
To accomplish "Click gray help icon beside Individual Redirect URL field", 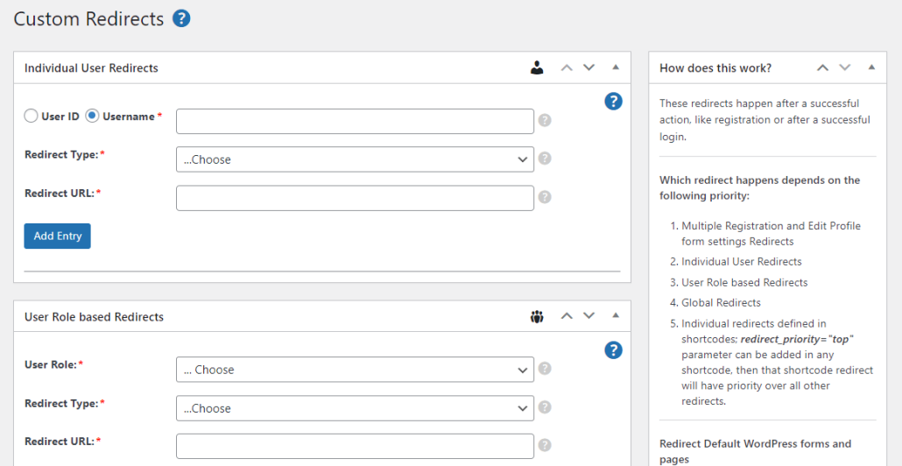I will point(545,198).
